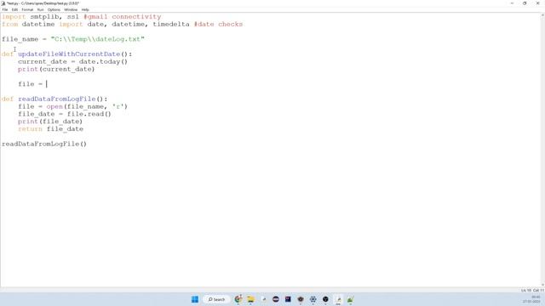Open the black circle taskbar app
Screen dimensions: 545x306
pyautogui.click(x=325, y=299)
